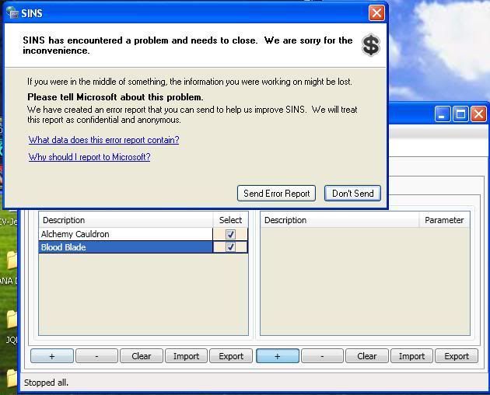
Task: Add an item with the left plus button
Action: click(52, 356)
